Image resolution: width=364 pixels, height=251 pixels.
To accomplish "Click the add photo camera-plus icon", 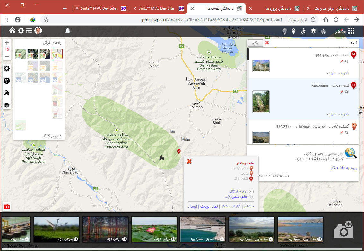I will 343,229.
